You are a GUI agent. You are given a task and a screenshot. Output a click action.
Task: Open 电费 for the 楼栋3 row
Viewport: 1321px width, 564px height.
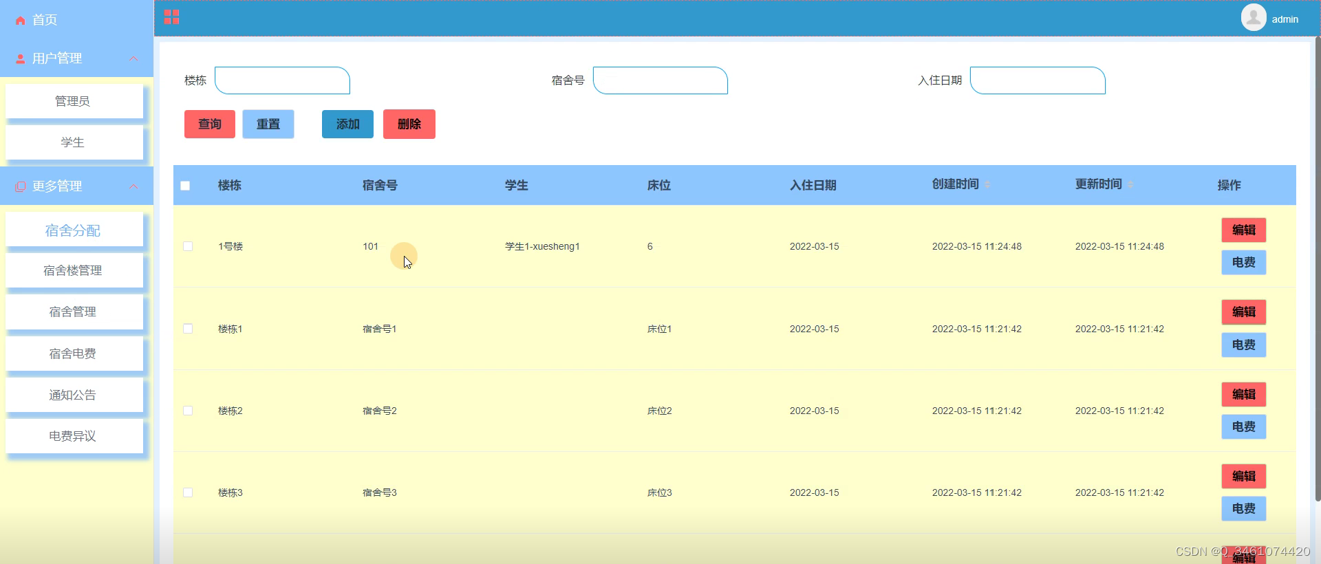(1244, 508)
